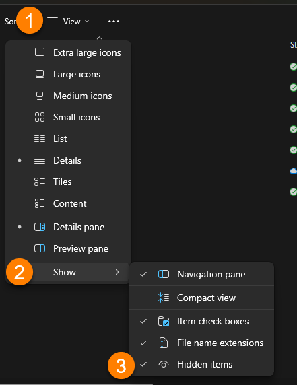The width and height of the screenshot is (297, 385).
Task: Choose the Large icons layout
Action: coord(68,74)
